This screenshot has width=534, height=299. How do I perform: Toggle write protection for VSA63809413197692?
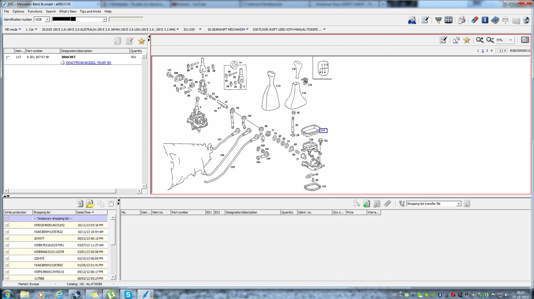(x=7, y=265)
